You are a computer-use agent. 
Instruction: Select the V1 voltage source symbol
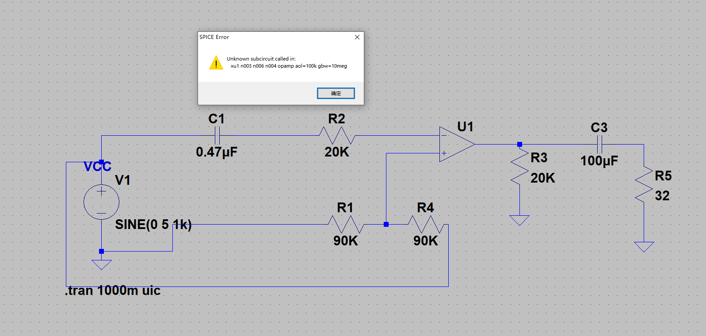[101, 202]
